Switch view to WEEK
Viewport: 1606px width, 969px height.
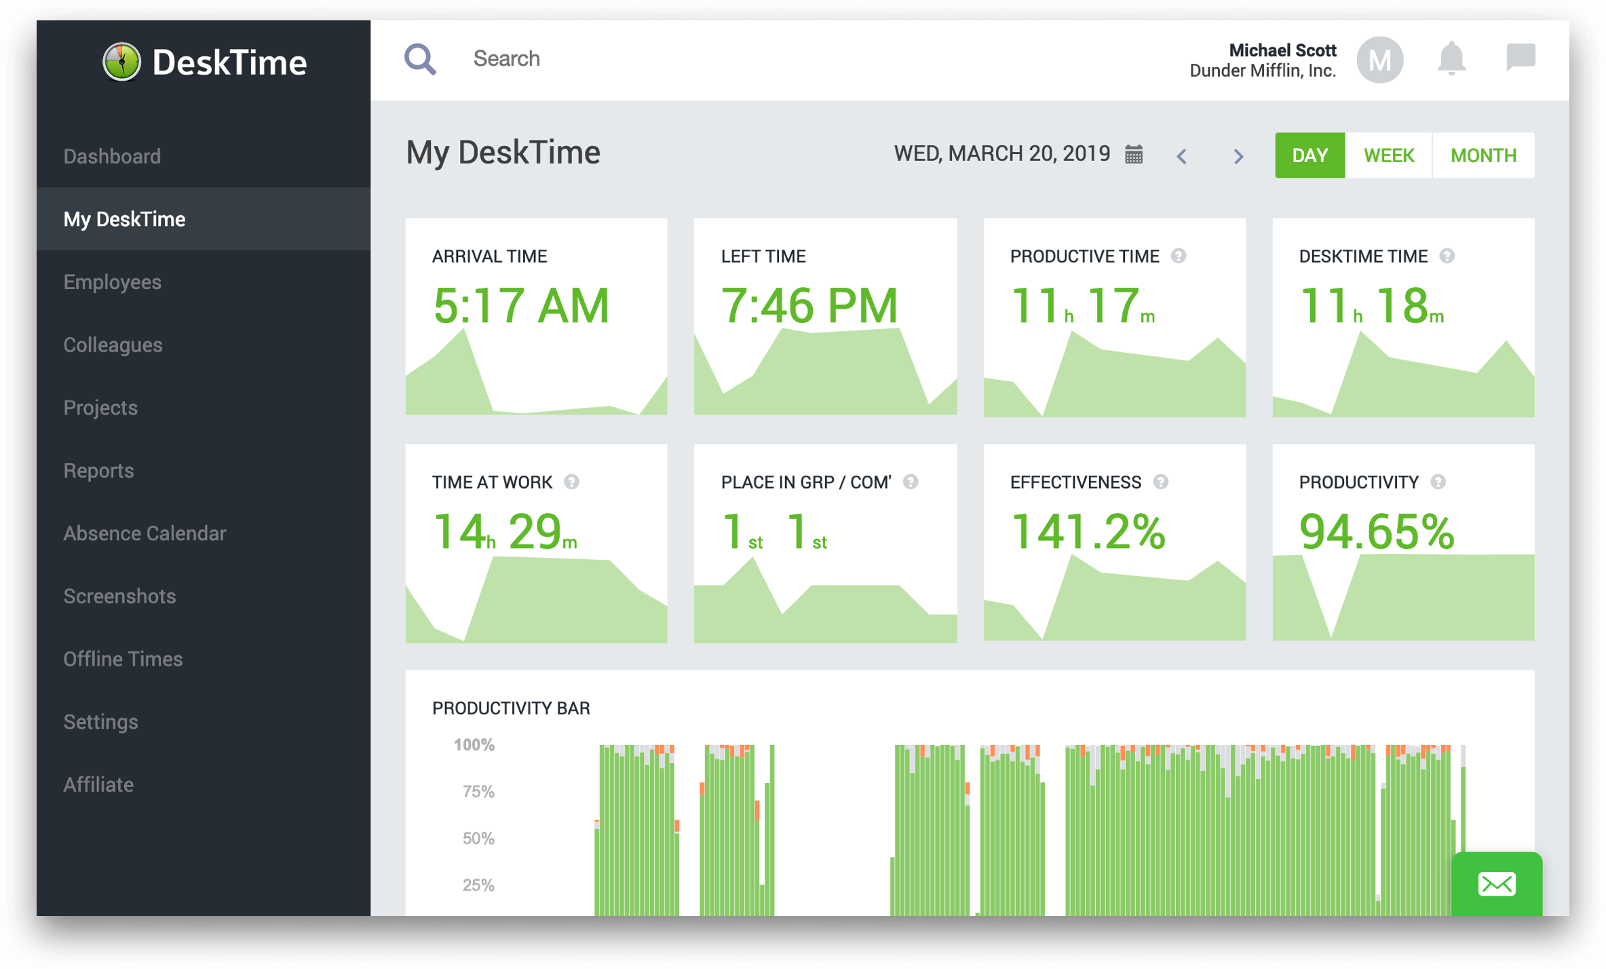(1388, 155)
